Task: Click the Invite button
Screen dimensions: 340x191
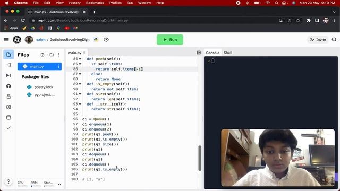Action: tap(318, 40)
